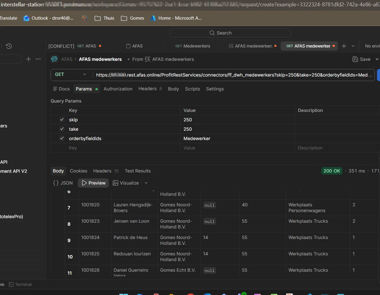Open the Terminal from the status bar
Image resolution: width=380 pixels, height=295 pixels.
click(20, 284)
